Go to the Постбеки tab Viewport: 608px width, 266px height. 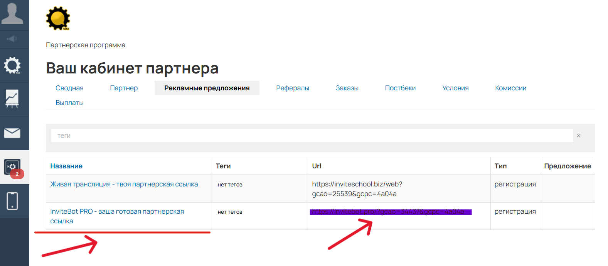(x=400, y=88)
